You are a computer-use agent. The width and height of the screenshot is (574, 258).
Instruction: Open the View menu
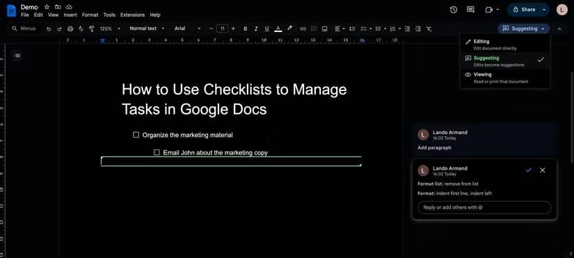(x=54, y=15)
